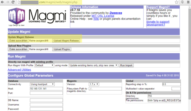
Task: Focus the database Host input field
Action: pyautogui.click(x=46, y=89)
